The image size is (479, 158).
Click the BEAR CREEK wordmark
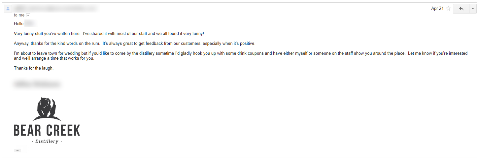tap(47, 131)
